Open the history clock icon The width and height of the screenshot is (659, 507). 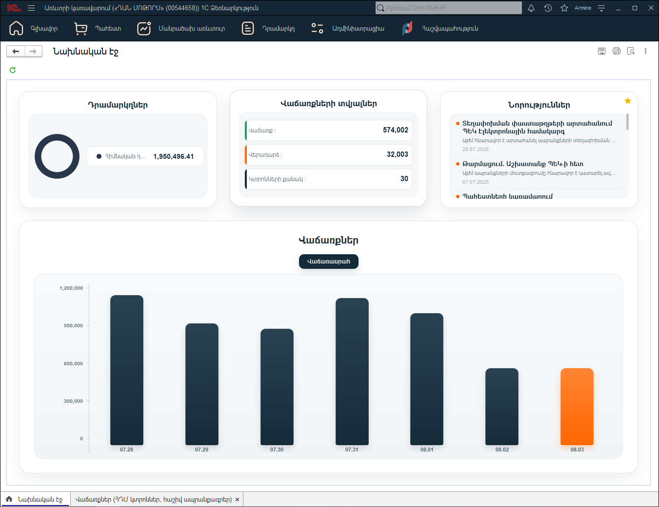(x=548, y=8)
